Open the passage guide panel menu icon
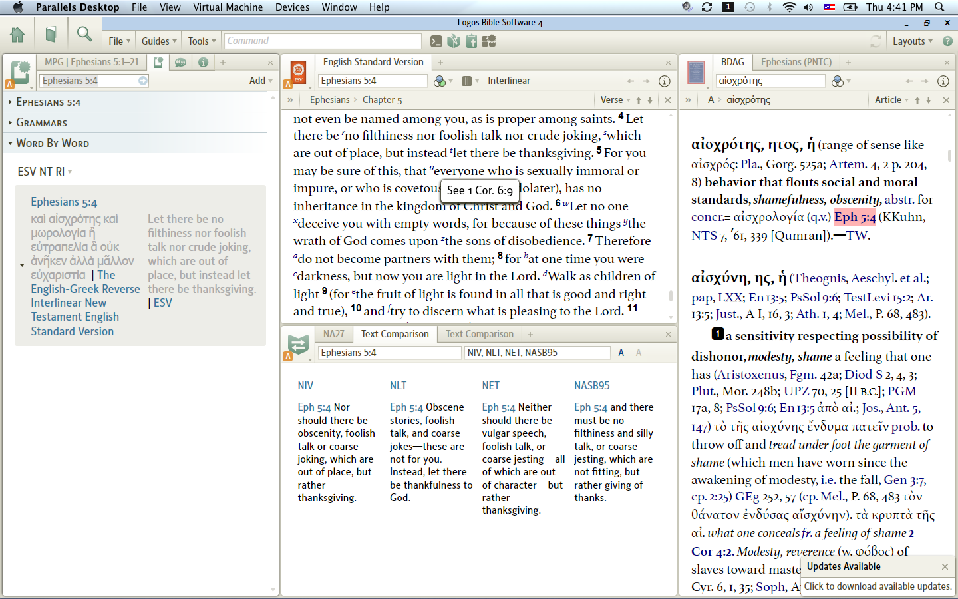 20,72
